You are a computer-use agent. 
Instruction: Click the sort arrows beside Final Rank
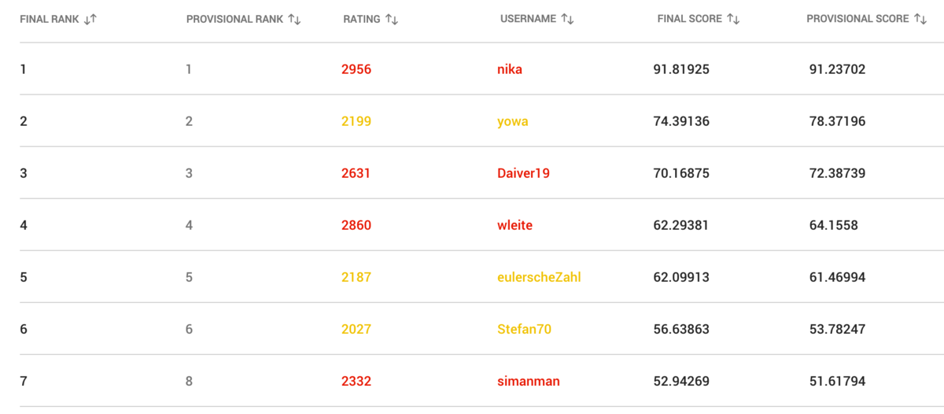tap(90, 19)
